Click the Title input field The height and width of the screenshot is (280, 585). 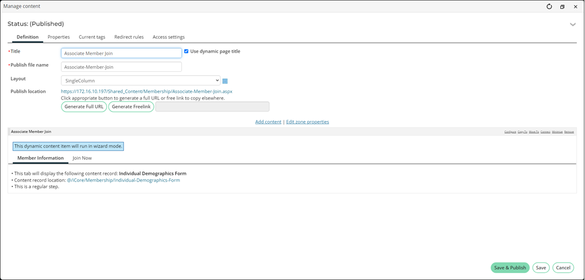(x=121, y=53)
